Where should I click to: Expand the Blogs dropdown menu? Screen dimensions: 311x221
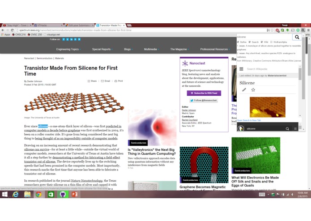click(128, 49)
